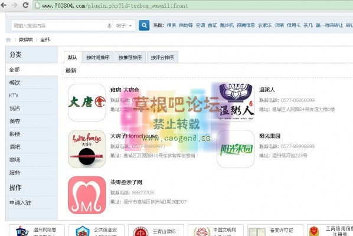The width and height of the screenshot is (353, 236).
Task: Select 酒吧 category in sidebar
Action: click(31, 147)
